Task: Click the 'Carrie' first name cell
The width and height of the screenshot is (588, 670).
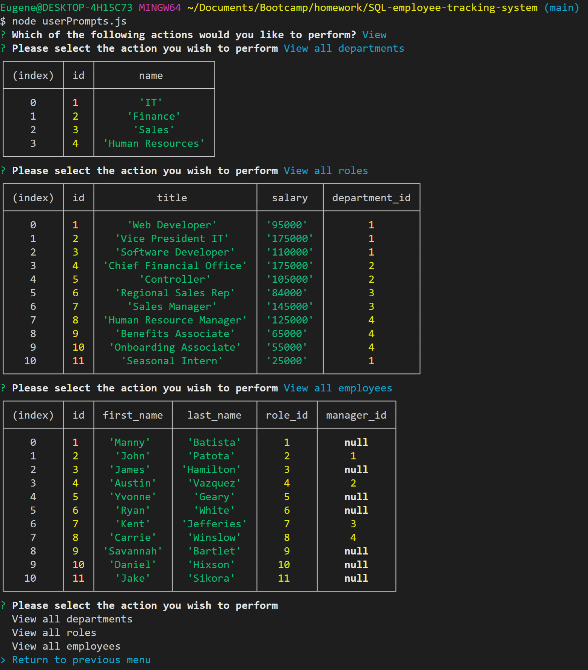Action: tap(133, 538)
